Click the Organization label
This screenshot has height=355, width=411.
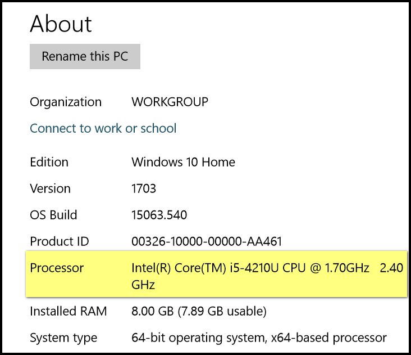tap(66, 102)
